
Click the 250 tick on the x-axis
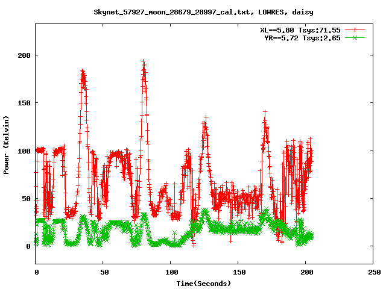pos(373,272)
